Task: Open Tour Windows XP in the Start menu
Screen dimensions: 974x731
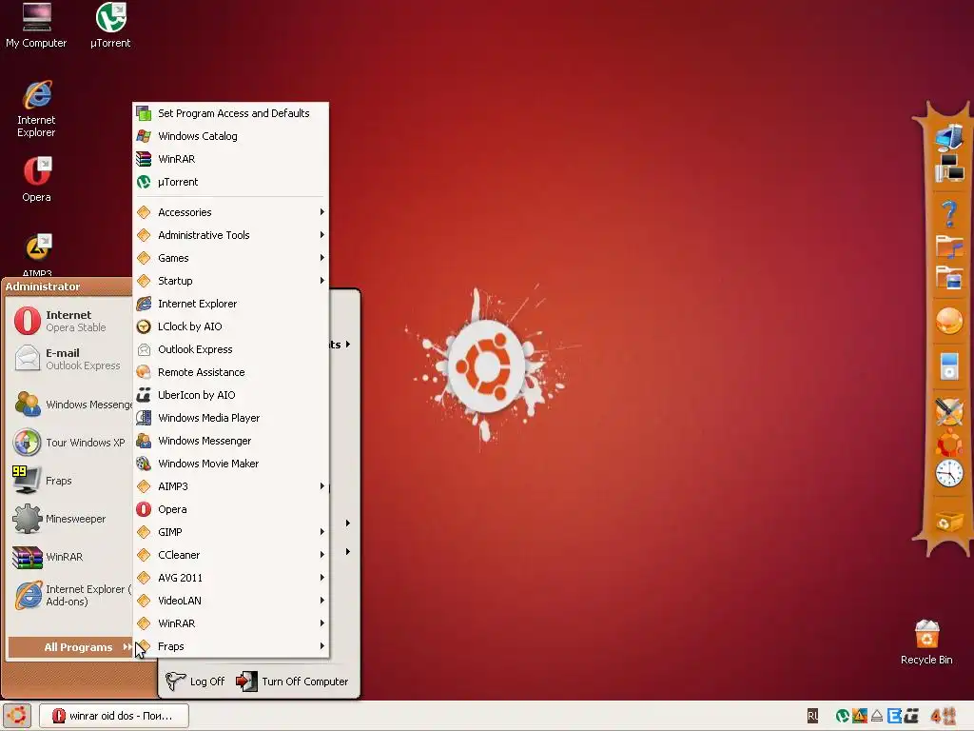Action: 70,443
